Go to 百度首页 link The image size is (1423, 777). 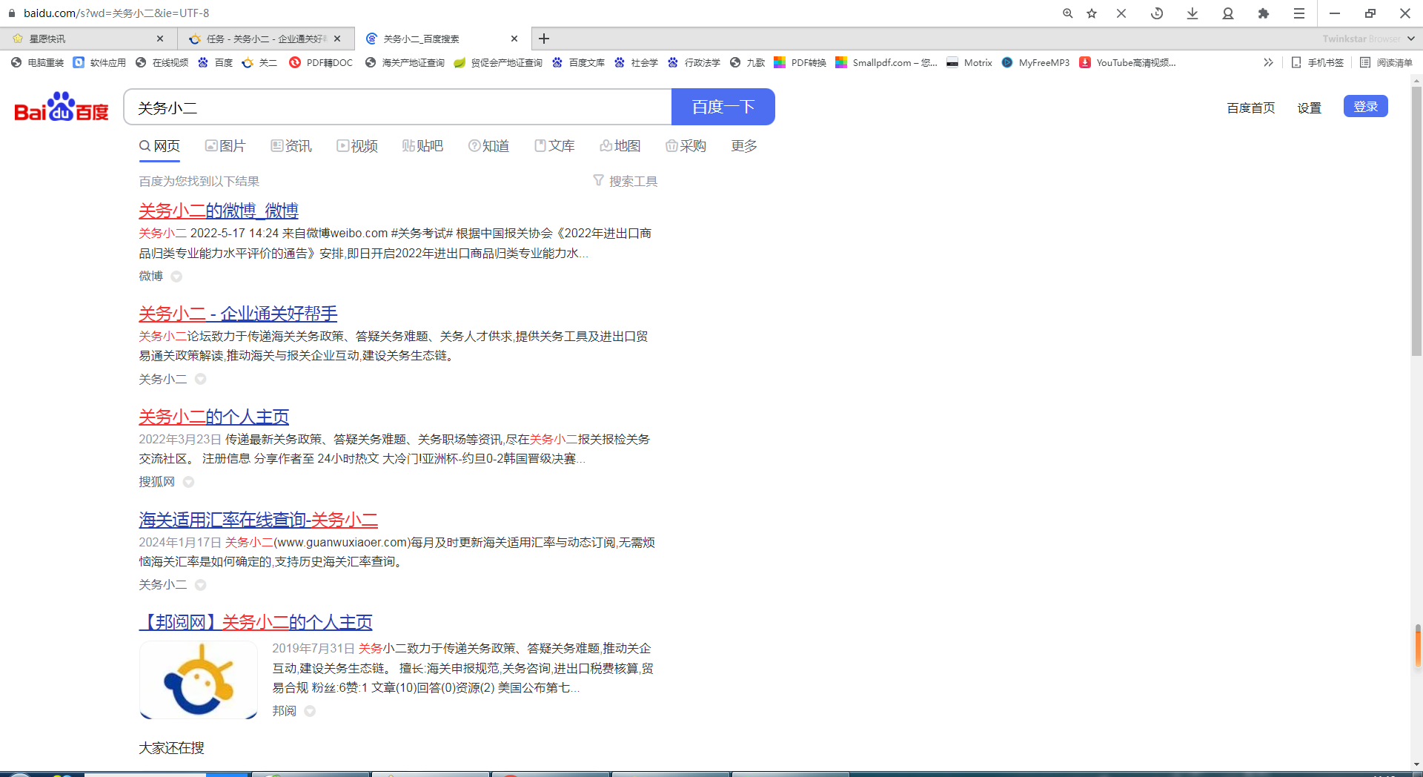[1251, 108]
